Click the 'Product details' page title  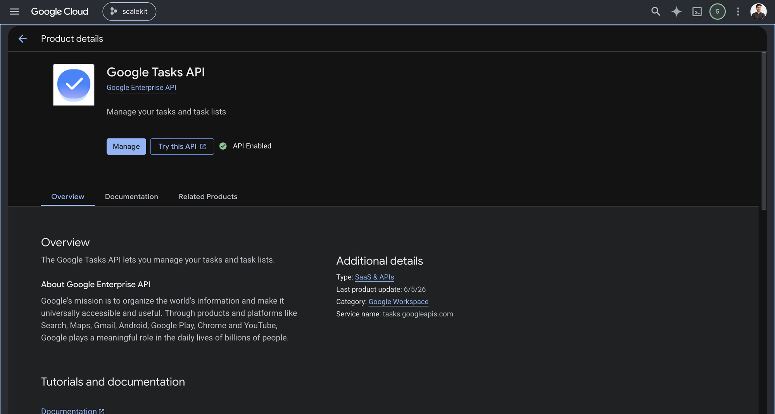pos(72,39)
